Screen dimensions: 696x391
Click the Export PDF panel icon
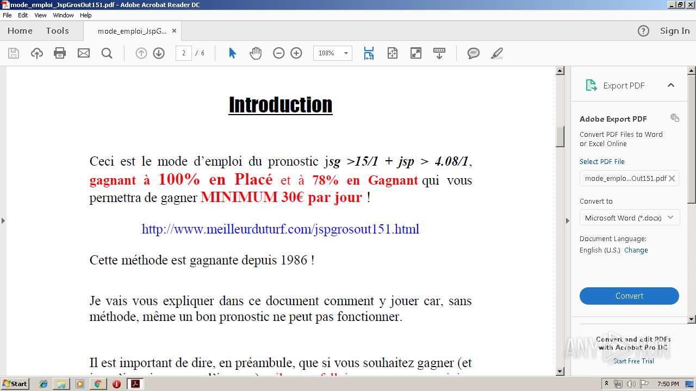click(x=591, y=85)
